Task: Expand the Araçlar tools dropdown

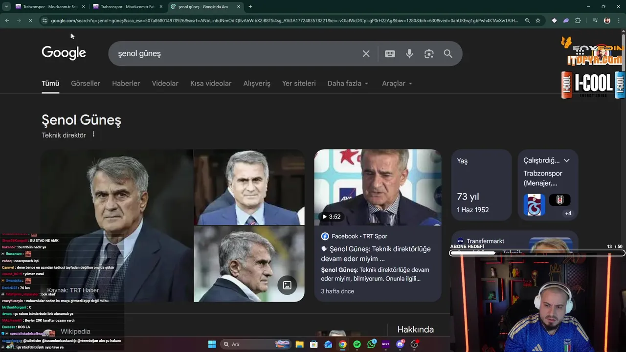Action: (397, 84)
